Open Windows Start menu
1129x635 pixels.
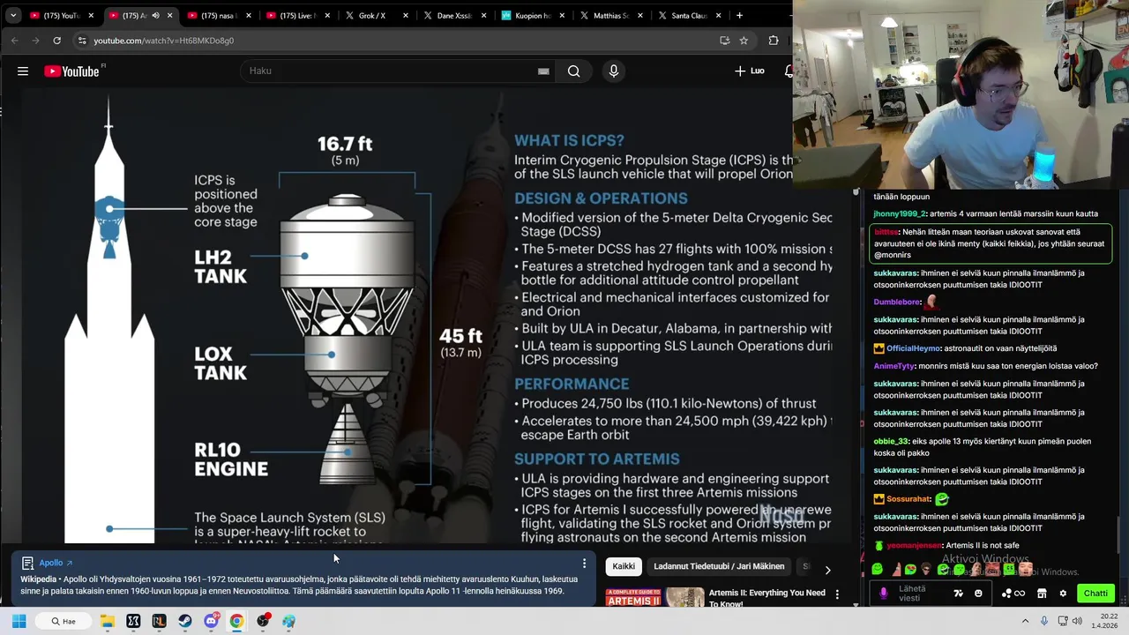[x=19, y=621]
